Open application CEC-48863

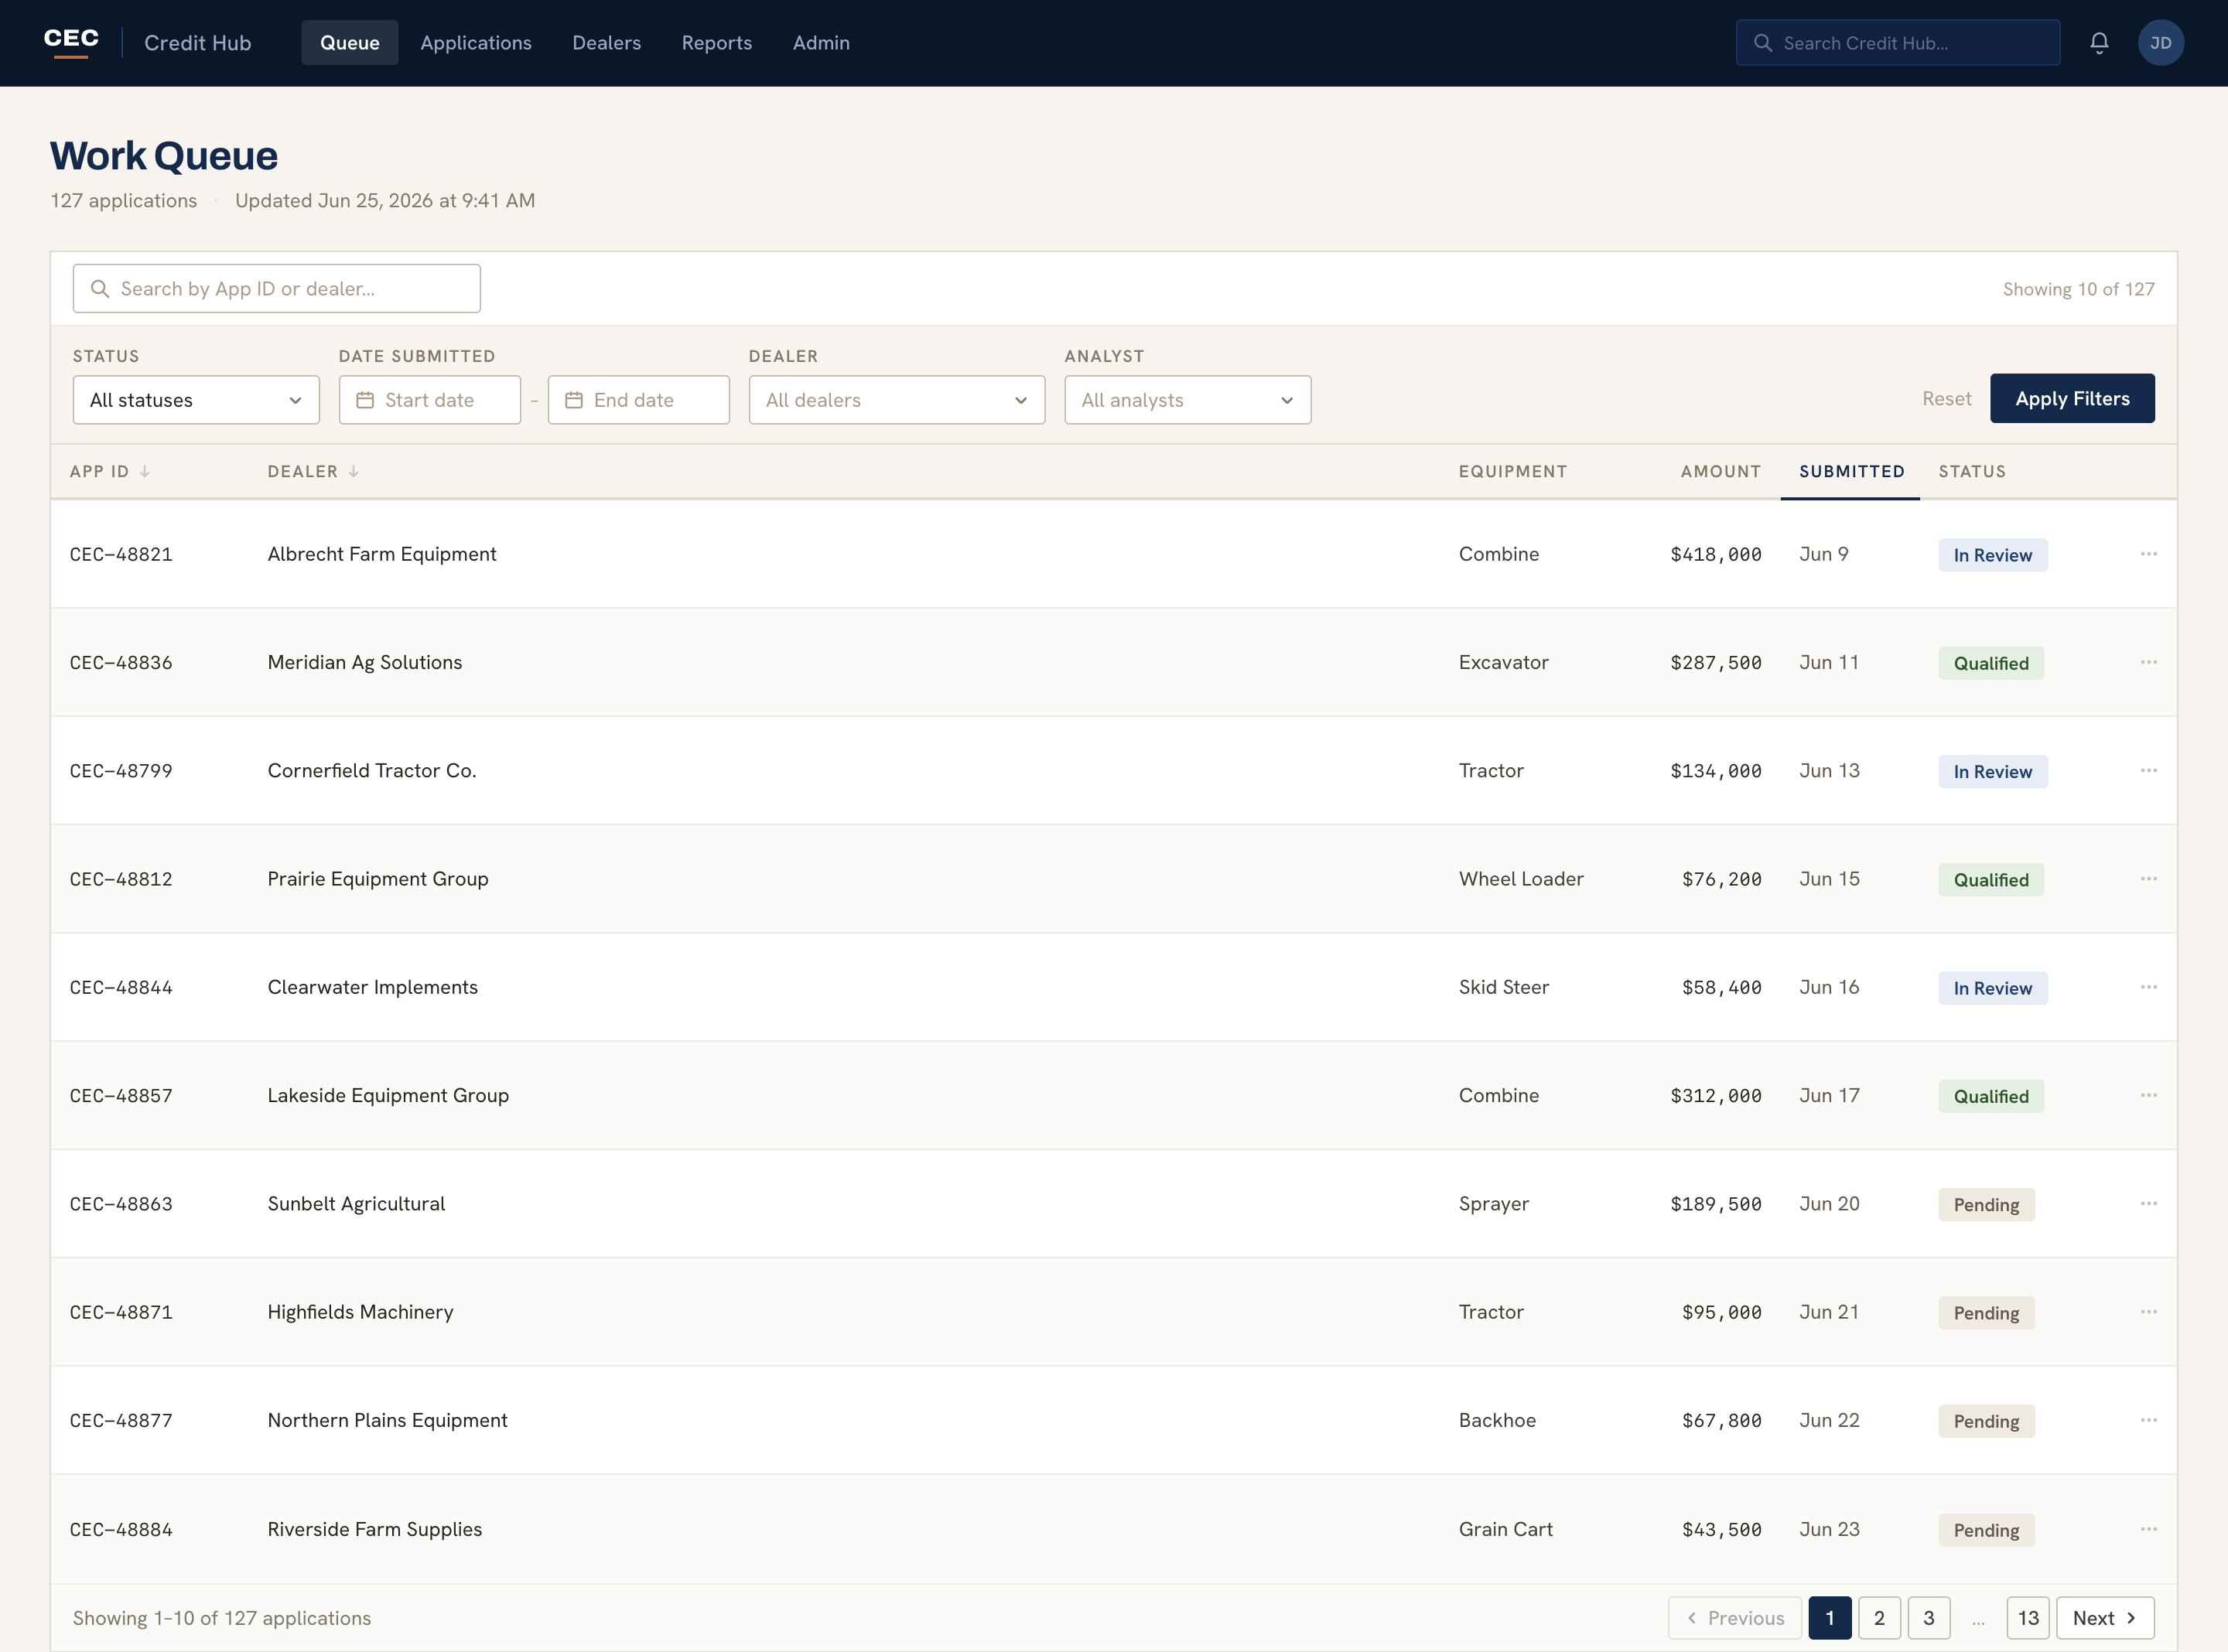(121, 1204)
